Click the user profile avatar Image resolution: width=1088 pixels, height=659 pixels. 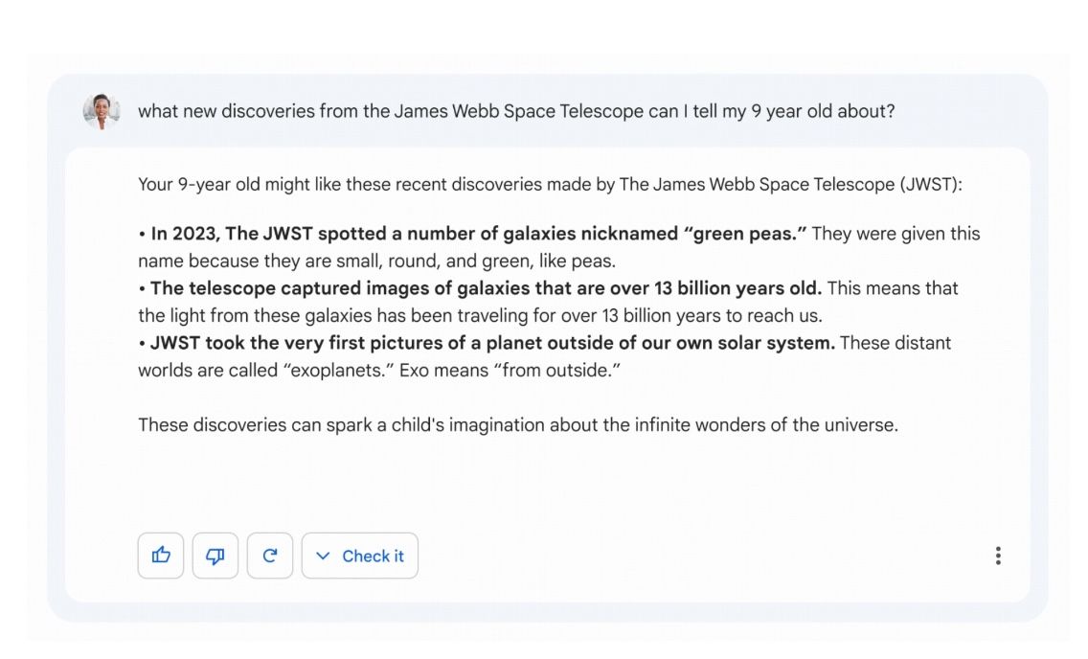coord(102,111)
